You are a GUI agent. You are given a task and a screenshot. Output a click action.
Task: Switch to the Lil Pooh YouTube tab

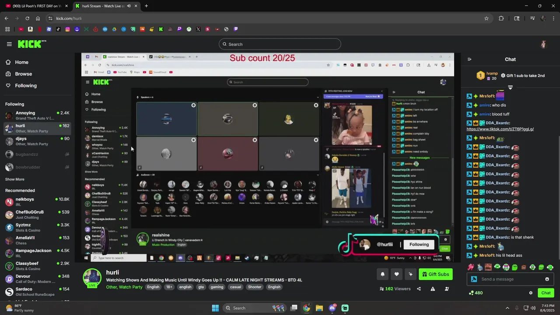(36, 6)
